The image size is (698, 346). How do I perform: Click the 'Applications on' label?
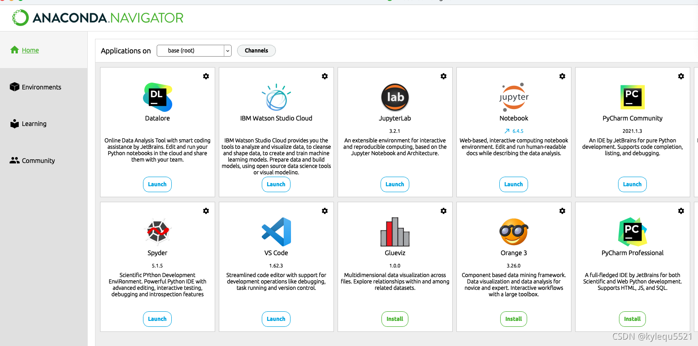pos(126,51)
